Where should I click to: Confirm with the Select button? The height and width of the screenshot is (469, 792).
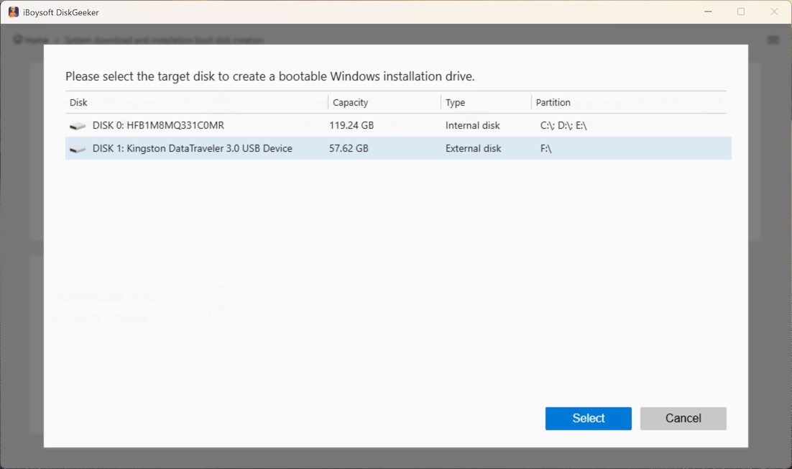coord(588,418)
